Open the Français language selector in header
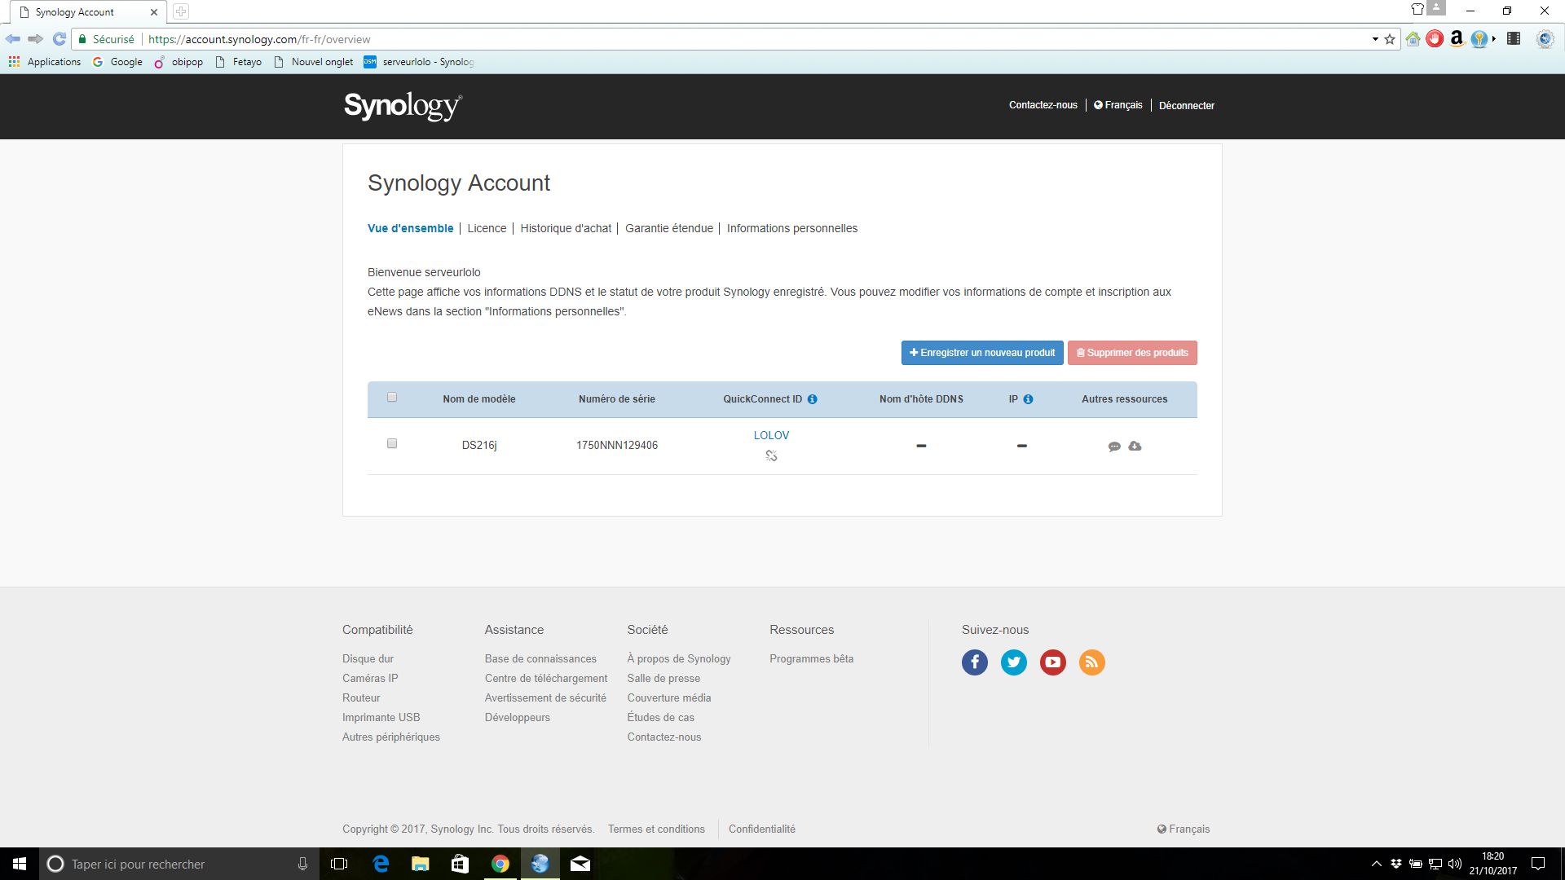Screen dimensions: 1565x880 click(x=1118, y=105)
